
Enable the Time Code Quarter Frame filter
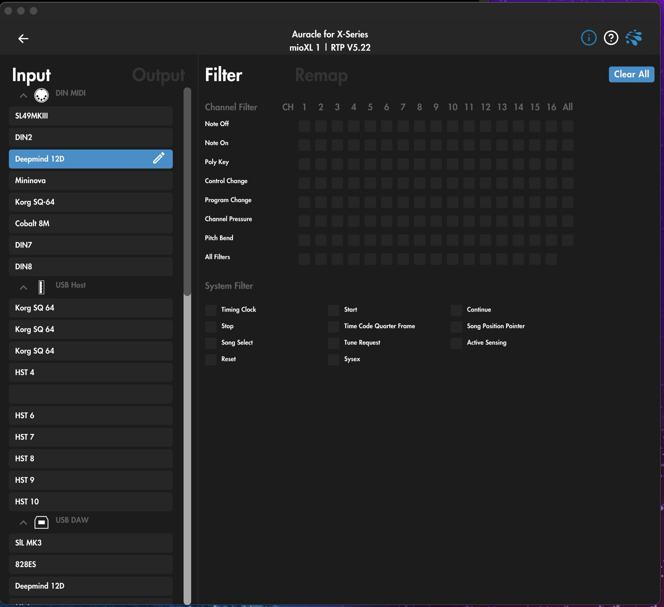pyautogui.click(x=333, y=327)
